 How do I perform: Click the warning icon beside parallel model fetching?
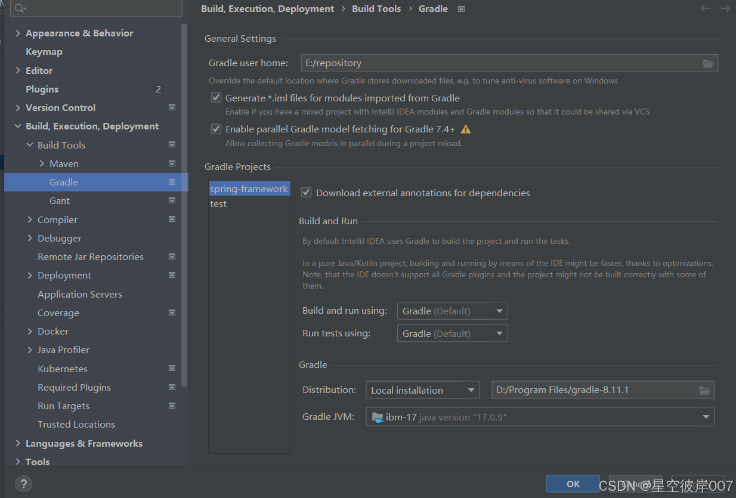click(466, 129)
